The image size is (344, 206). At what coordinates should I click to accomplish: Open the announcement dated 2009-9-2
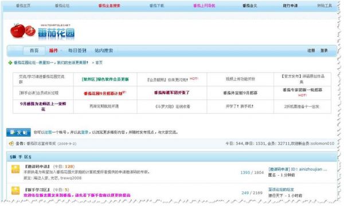[52, 144]
